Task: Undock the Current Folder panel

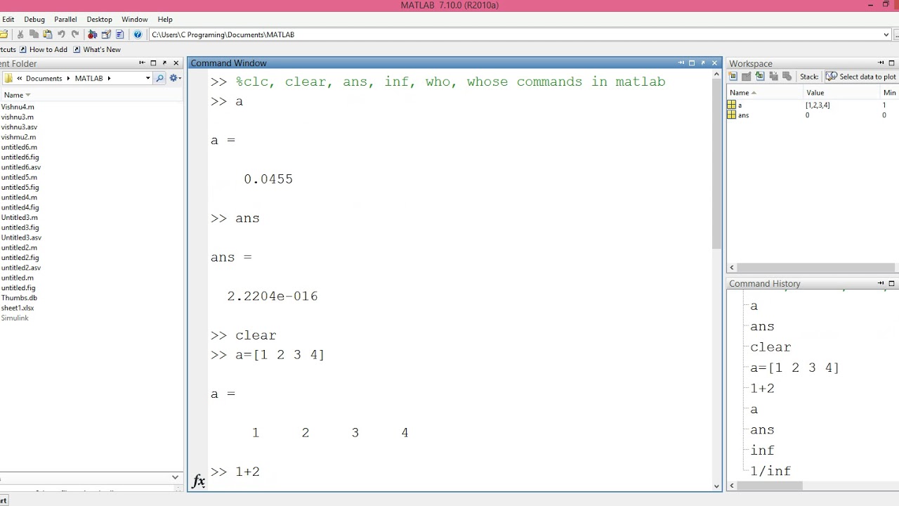Action: (x=164, y=63)
